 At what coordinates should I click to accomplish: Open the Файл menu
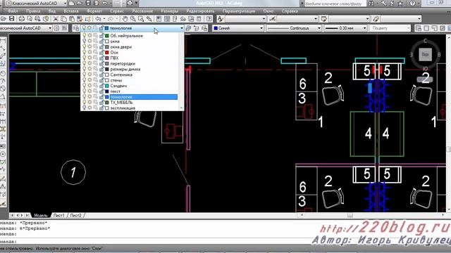tap(13, 11)
